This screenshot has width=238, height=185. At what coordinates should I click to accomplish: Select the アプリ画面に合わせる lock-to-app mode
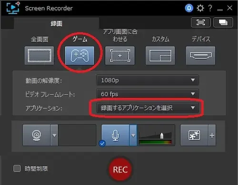pos(120,55)
